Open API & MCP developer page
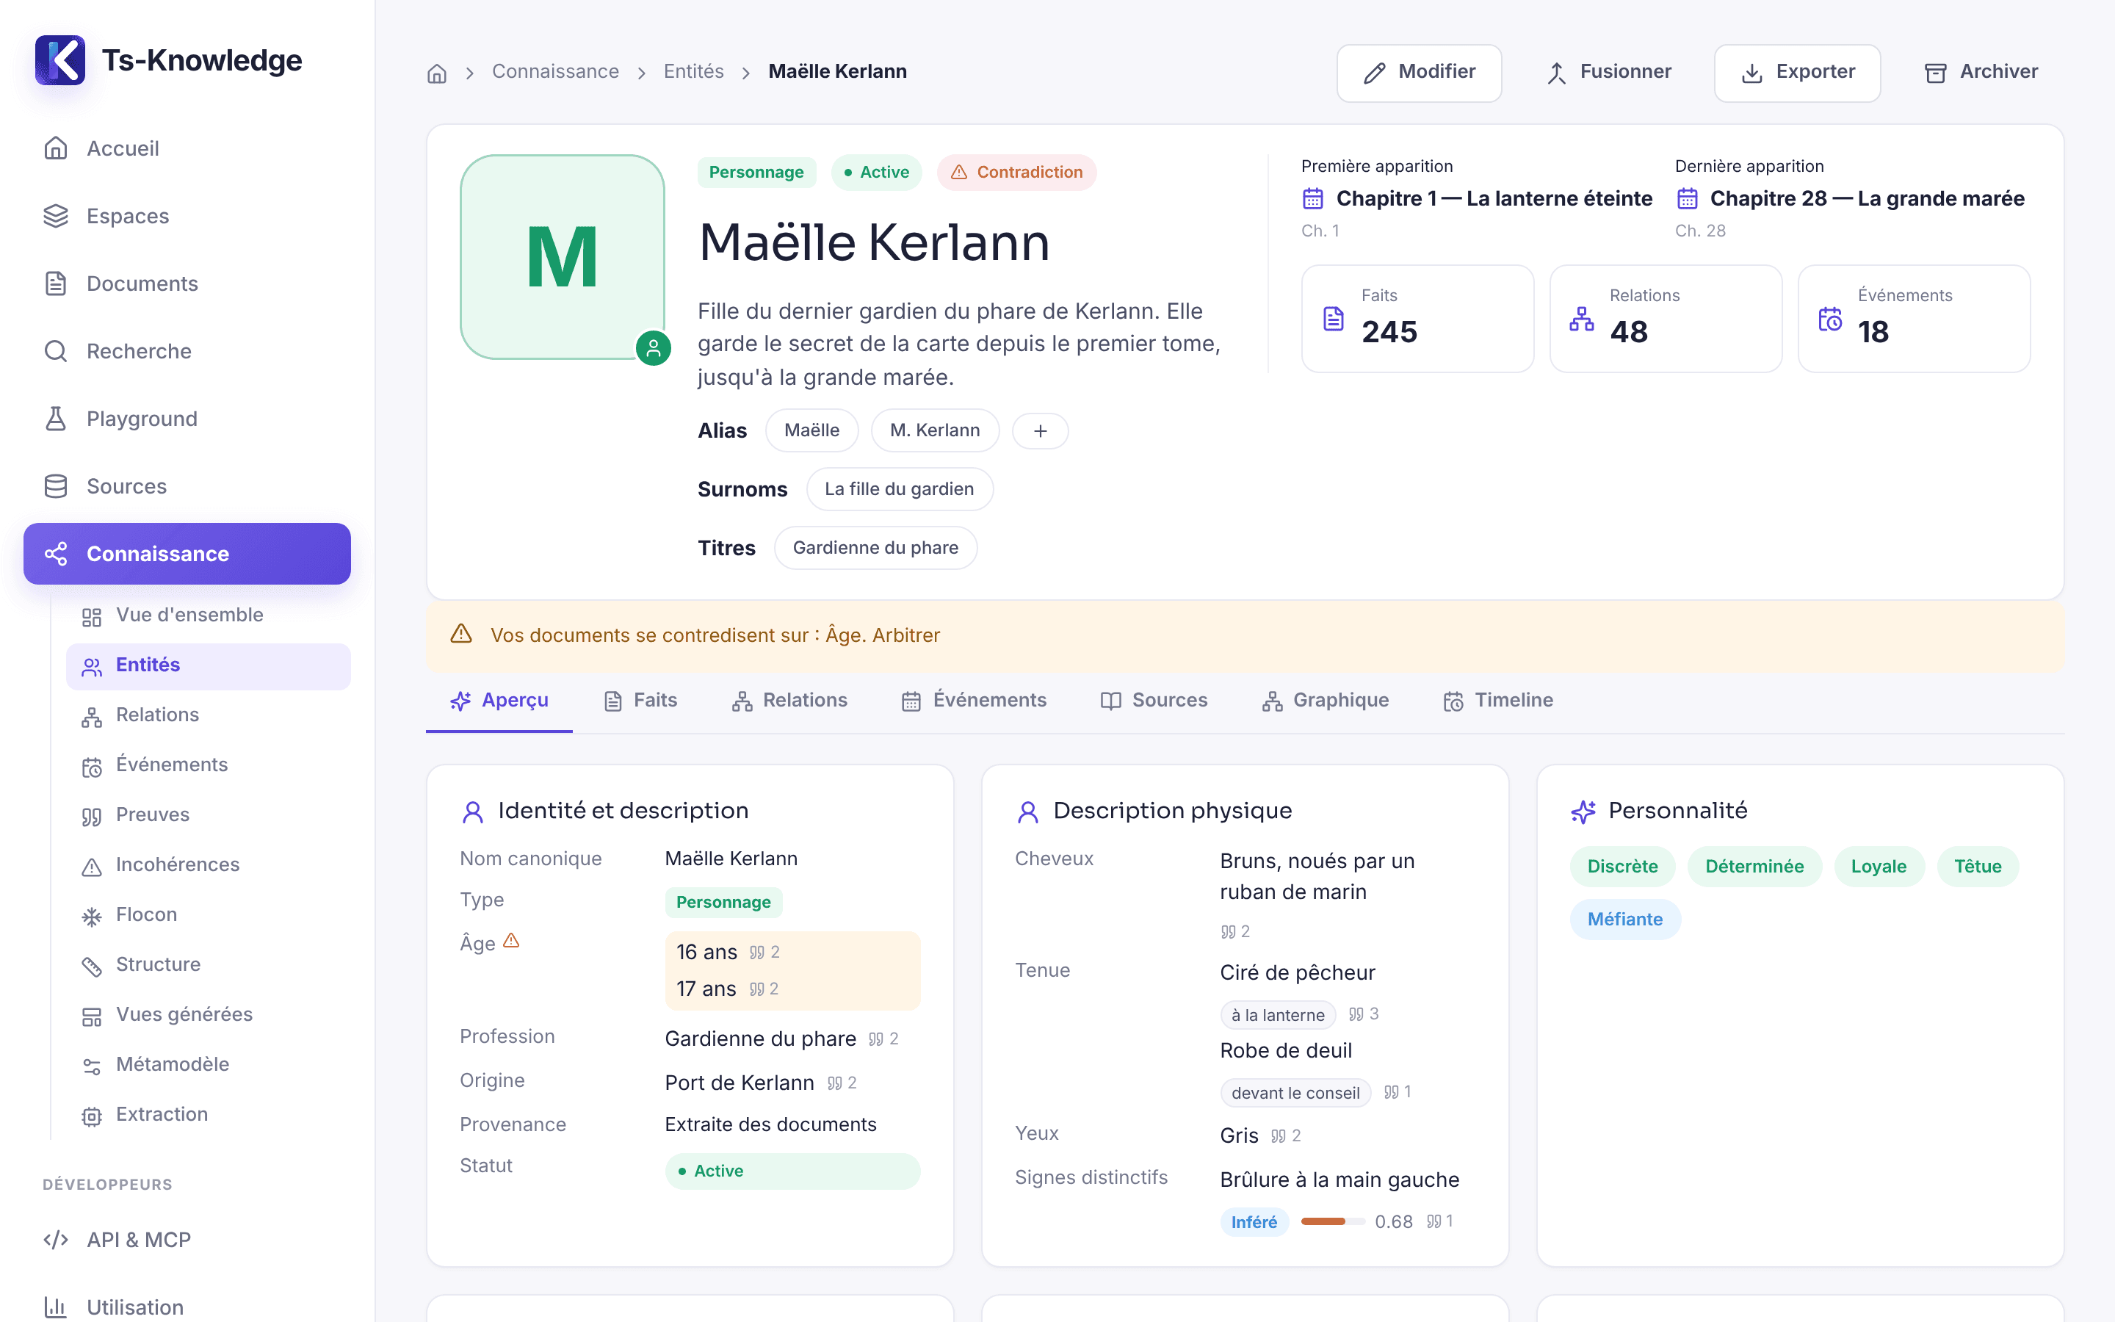The image size is (2115, 1322). [x=187, y=1240]
